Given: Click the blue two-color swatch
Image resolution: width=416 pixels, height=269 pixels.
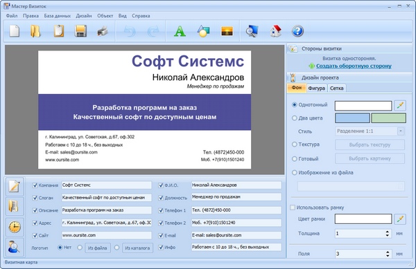Looking at the screenshot, I should (352, 118).
